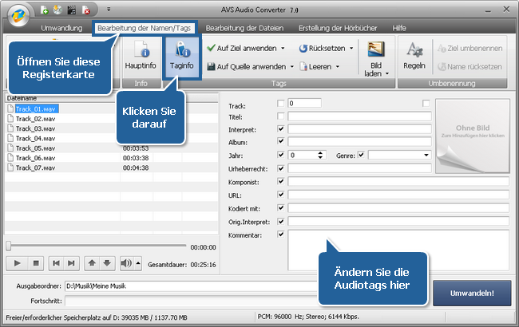Stop audio playback
The height and width of the screenshot is (327, 519).
pyautogui.click(x=35, y=262)
